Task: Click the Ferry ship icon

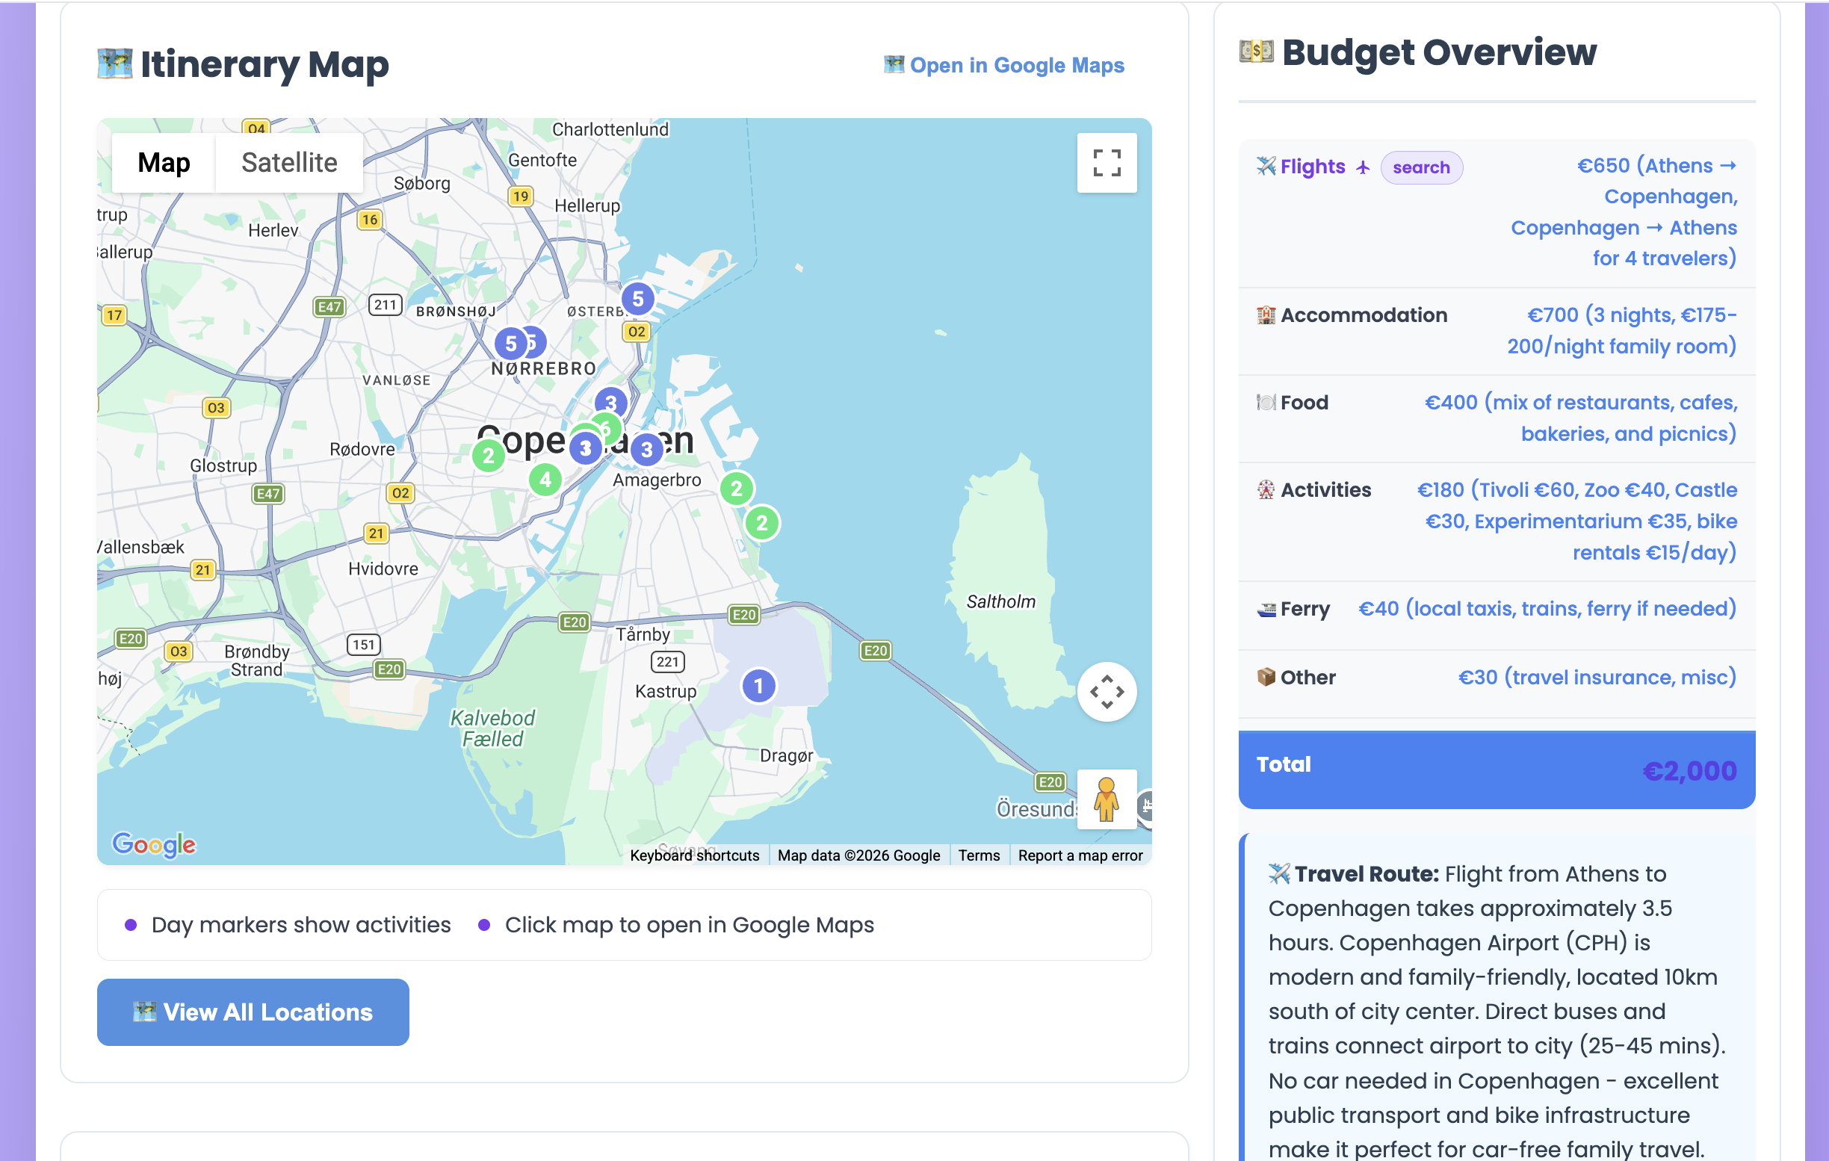Action: pos(1266,609)
